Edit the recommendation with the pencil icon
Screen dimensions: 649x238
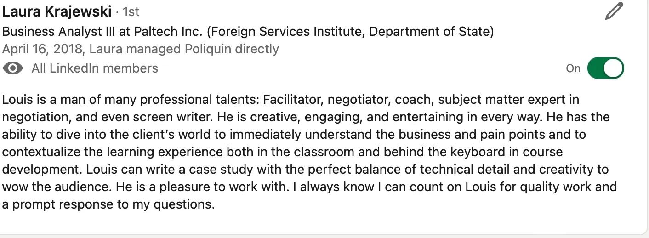pos(614,11)
